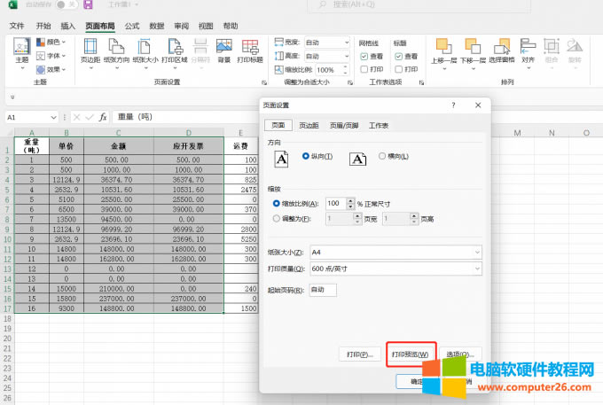Viewport: 603px width, 405px height.
Task: Click the 起始页码 input field
Action: 322,290
